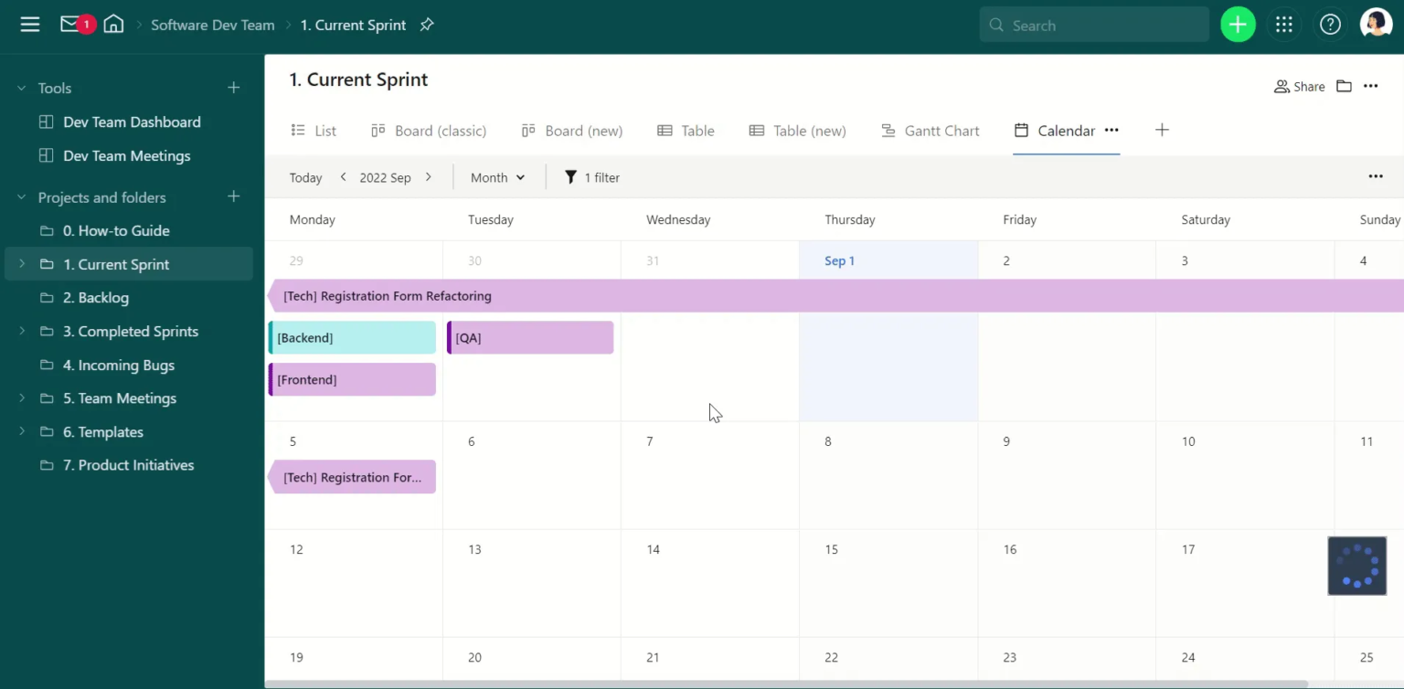Image resolution: width=1404 pixels, height=689 pixels.
Task: Expand the 3. Completed Sprints folder
Action: (x=22, y=331)
